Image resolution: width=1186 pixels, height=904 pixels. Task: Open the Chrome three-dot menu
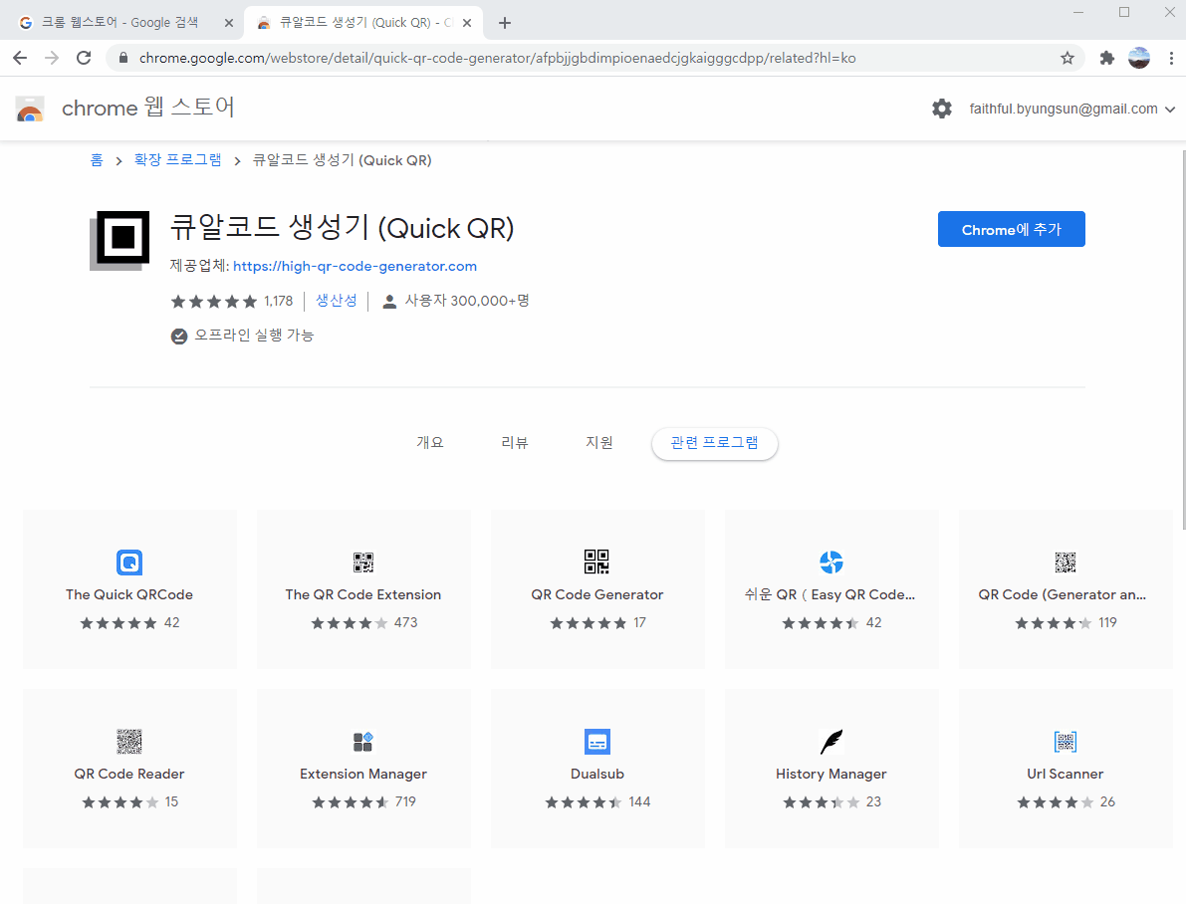1171,59
